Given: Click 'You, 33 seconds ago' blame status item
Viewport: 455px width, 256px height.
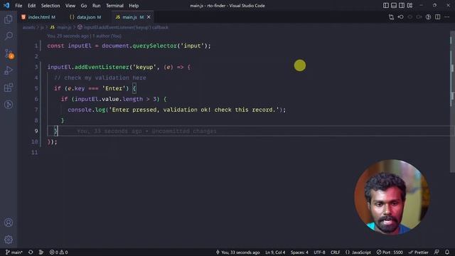Looking at the screenshot, I should [x=237, y=252].
